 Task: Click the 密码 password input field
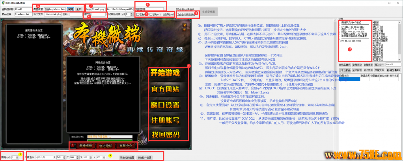[76, 15]
